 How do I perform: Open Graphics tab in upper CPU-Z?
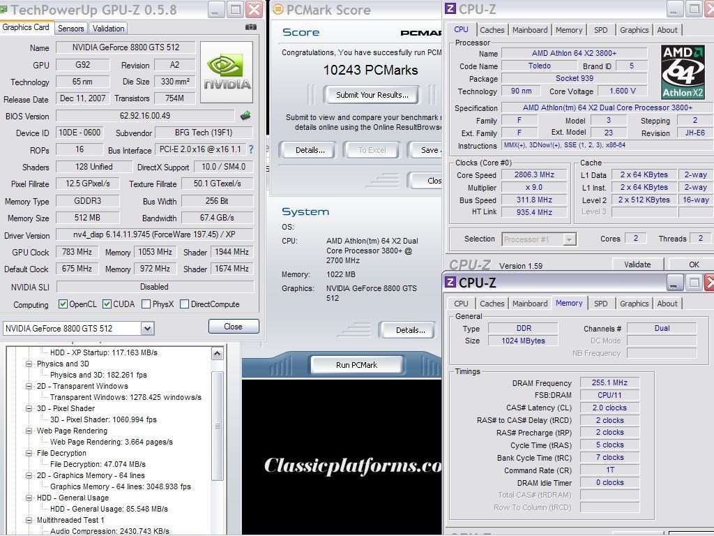[x=634, y=30]
